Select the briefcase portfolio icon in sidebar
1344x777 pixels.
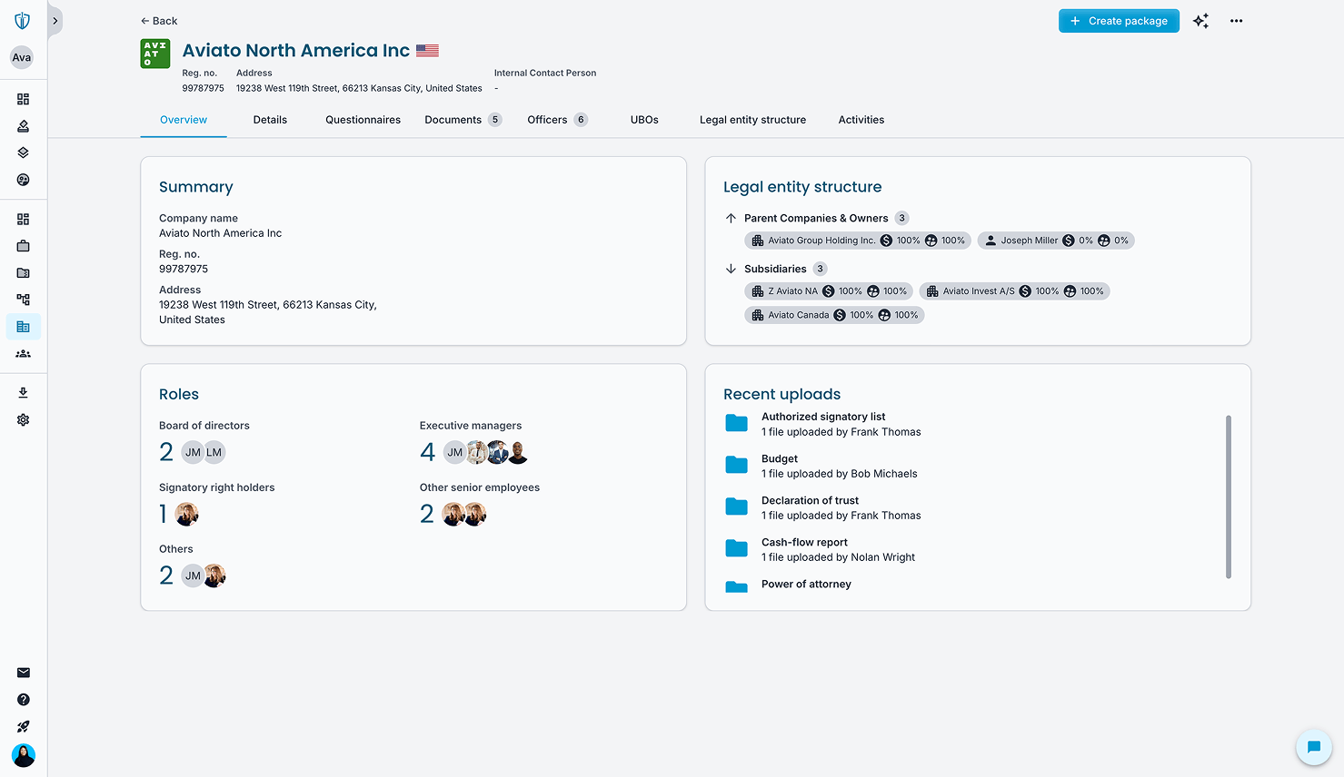point(23,245)
